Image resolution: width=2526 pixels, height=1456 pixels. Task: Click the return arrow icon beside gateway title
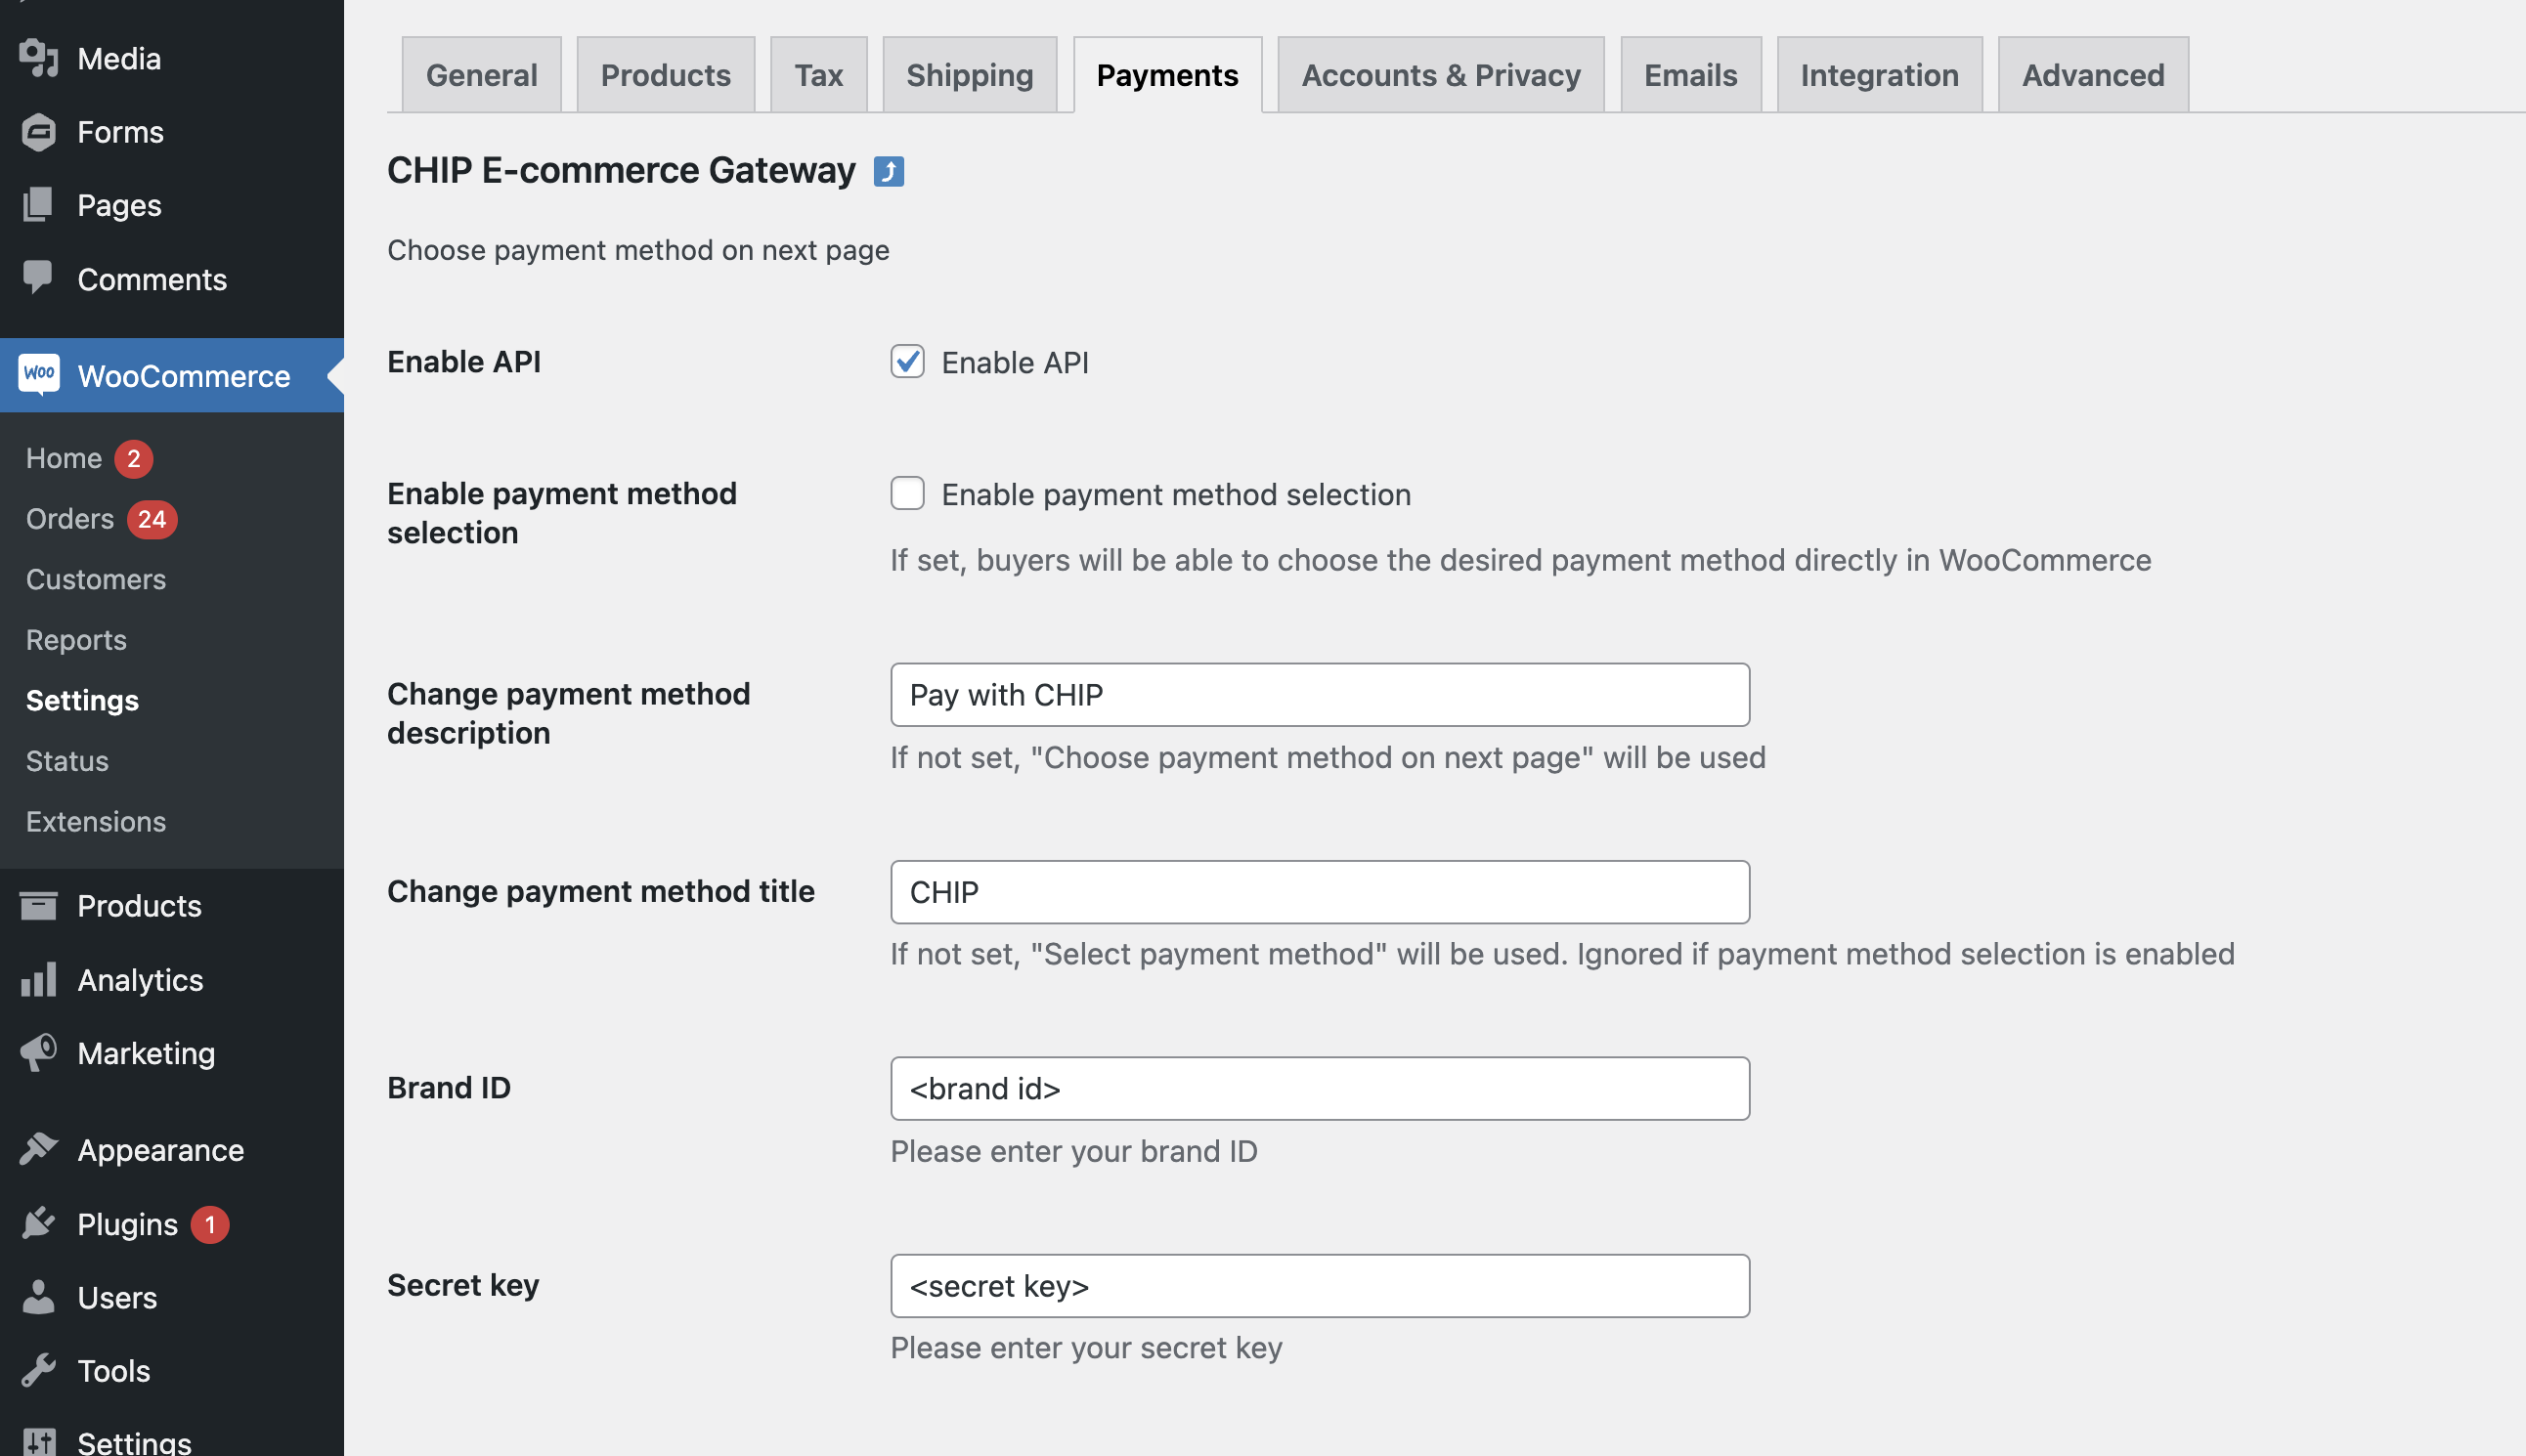pos(889,172)
